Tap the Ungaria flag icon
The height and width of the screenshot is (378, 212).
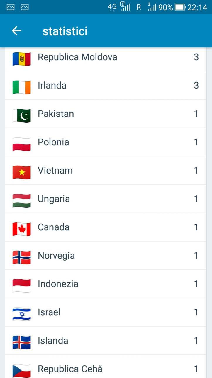pyautogui.click(x=21, y=201)
